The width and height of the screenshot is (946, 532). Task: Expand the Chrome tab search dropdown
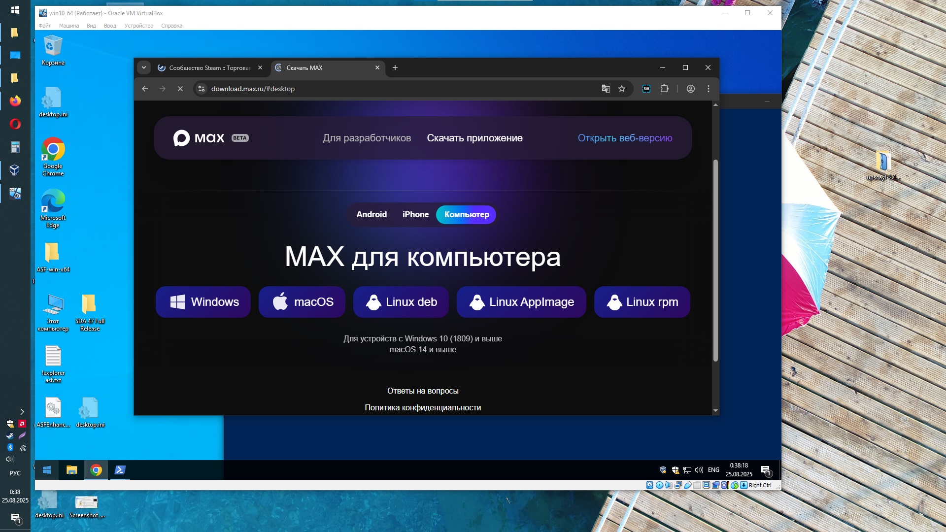click(x=144, y=67)
